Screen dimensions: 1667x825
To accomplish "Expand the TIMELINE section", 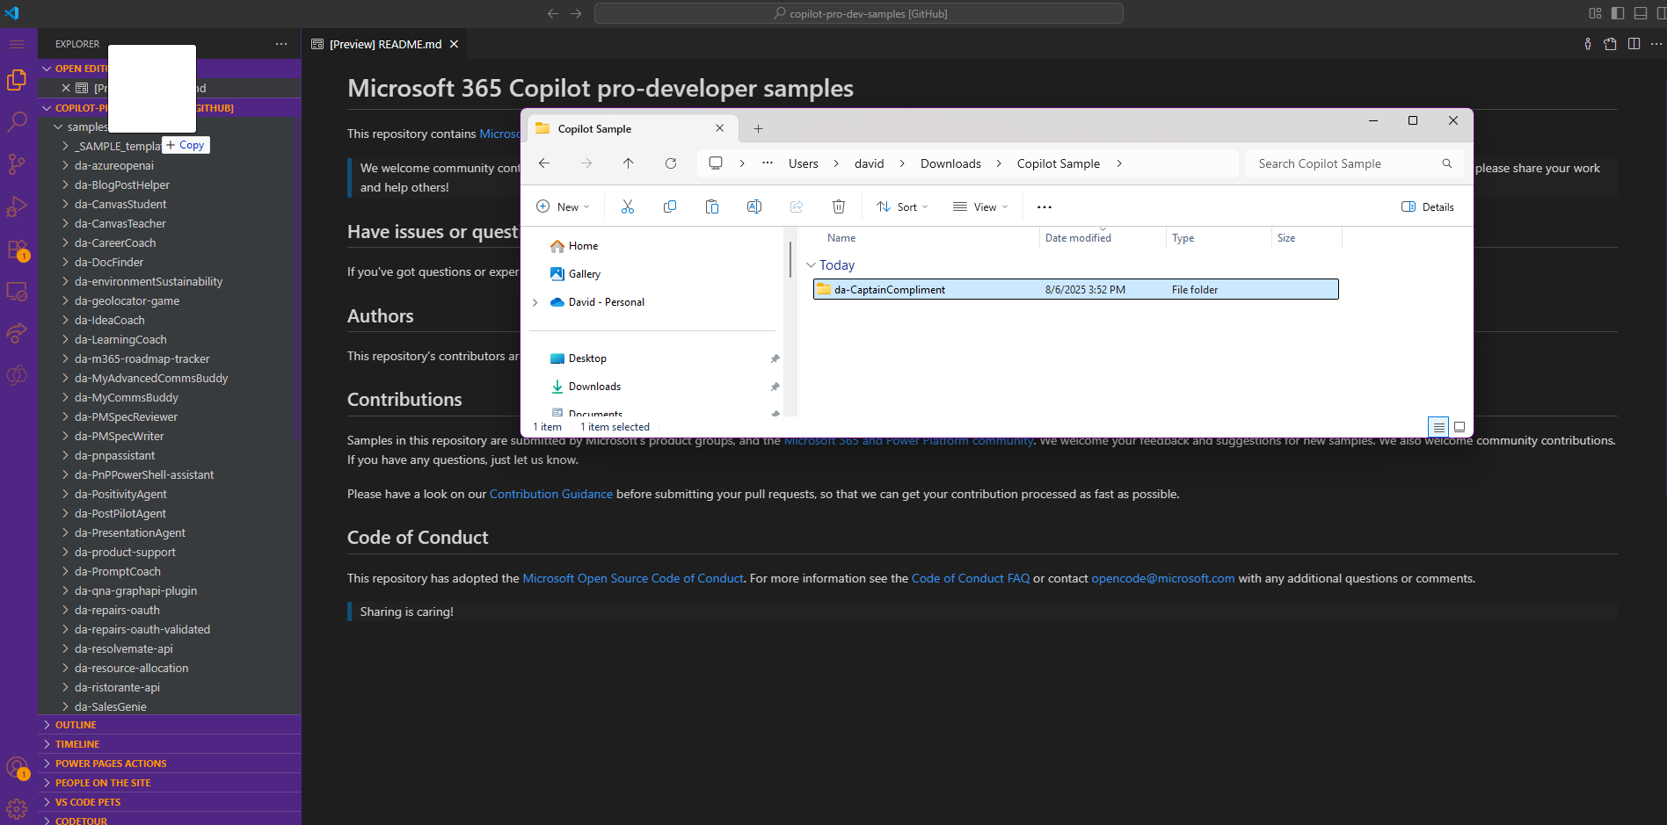I will pyautogui.click(x=170, y=744).
